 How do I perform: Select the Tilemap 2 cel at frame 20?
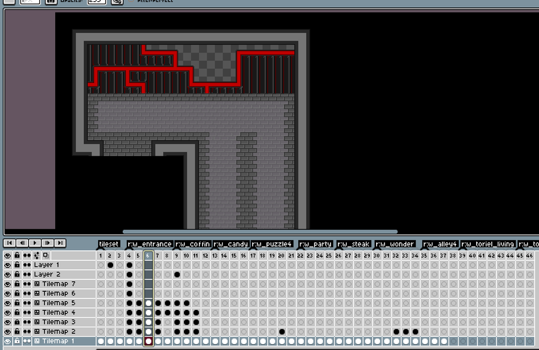[282, 331]
